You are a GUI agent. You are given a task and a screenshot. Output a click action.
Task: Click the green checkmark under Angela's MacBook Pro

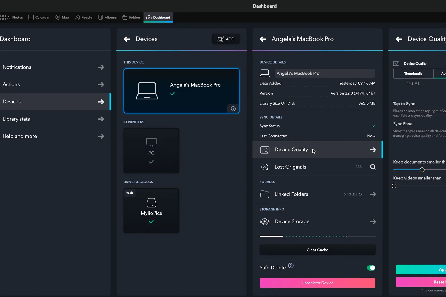point(173,94)
